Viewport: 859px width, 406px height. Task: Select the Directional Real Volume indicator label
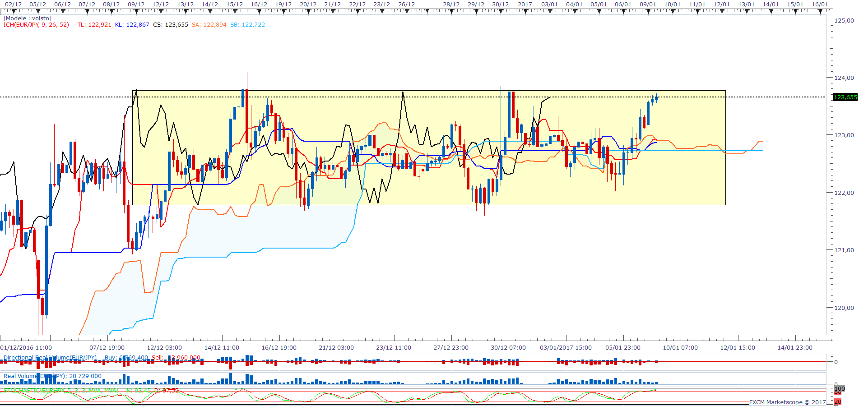pos(50,358)
